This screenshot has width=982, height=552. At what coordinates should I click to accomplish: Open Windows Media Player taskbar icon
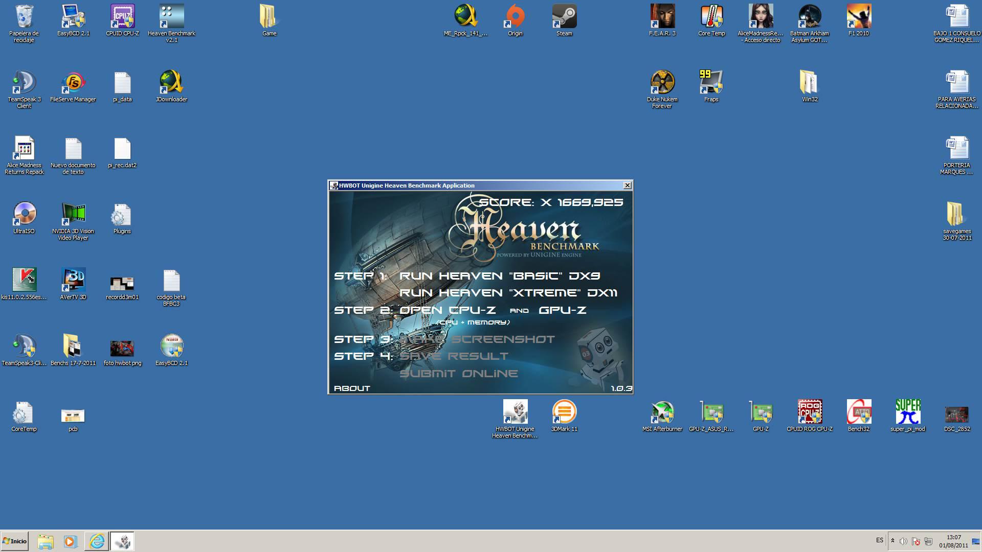click(x=71, y=541)
